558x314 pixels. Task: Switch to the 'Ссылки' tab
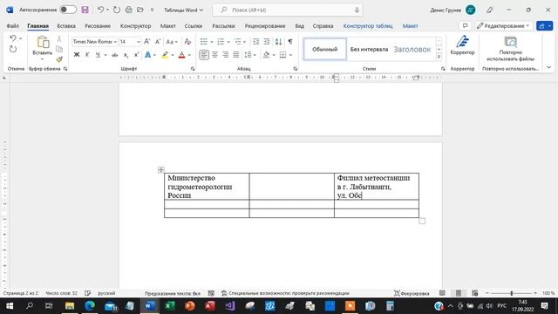pos(194,25)
